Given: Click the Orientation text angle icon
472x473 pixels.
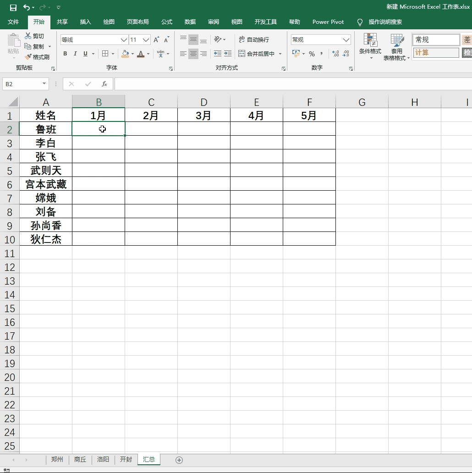Looking at the screenshot, I should pos(218,39).
